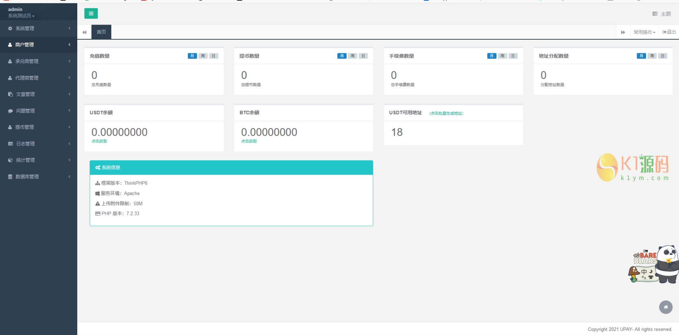The height and width of the screenshot is (335, 679).
Task: Select 周 on the 地址分配数量 card
Action: click(652, 56)
